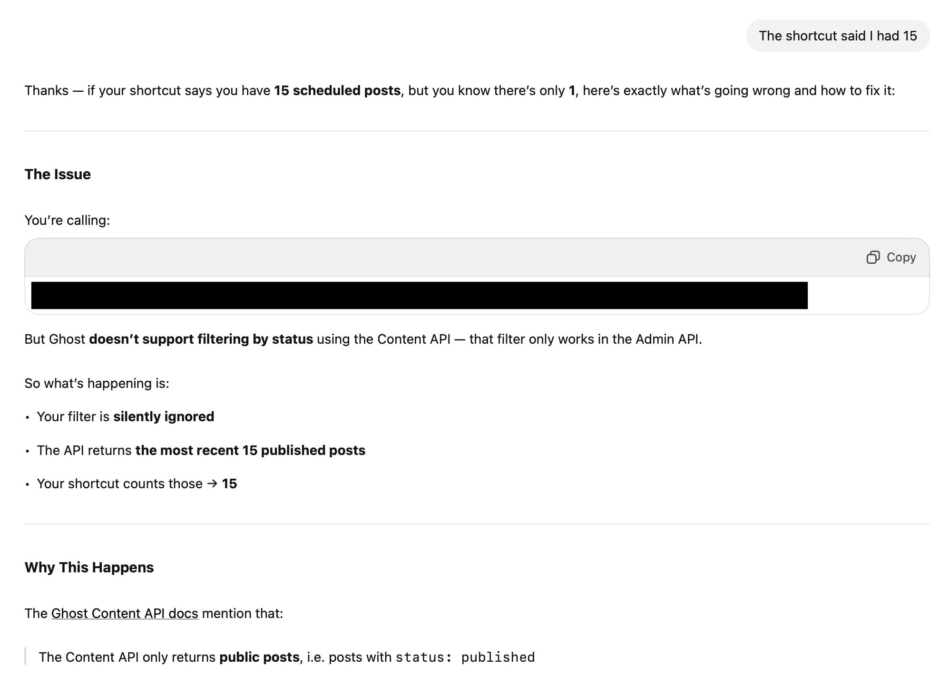939x676 pixels.
Task: Click the user message bubble about 15
Action: click(x=838, y=36)
